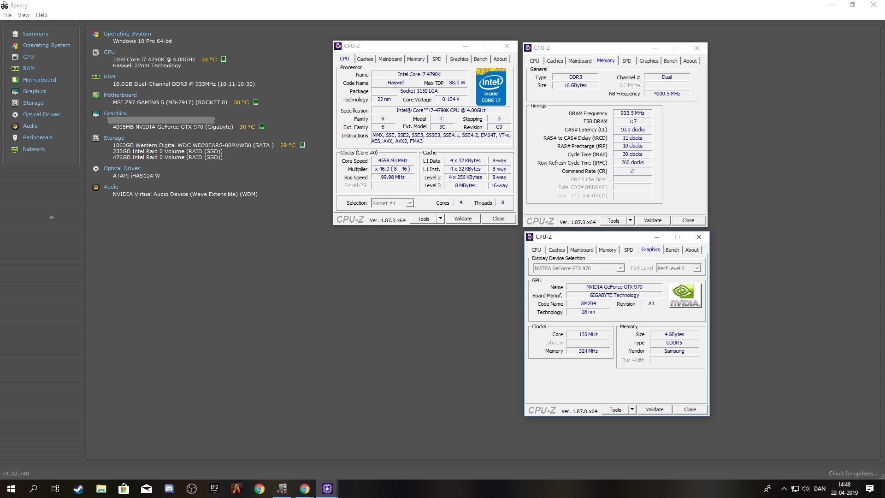Select the Storage sidebar icon
885x498 pixels.
[15, 103]
